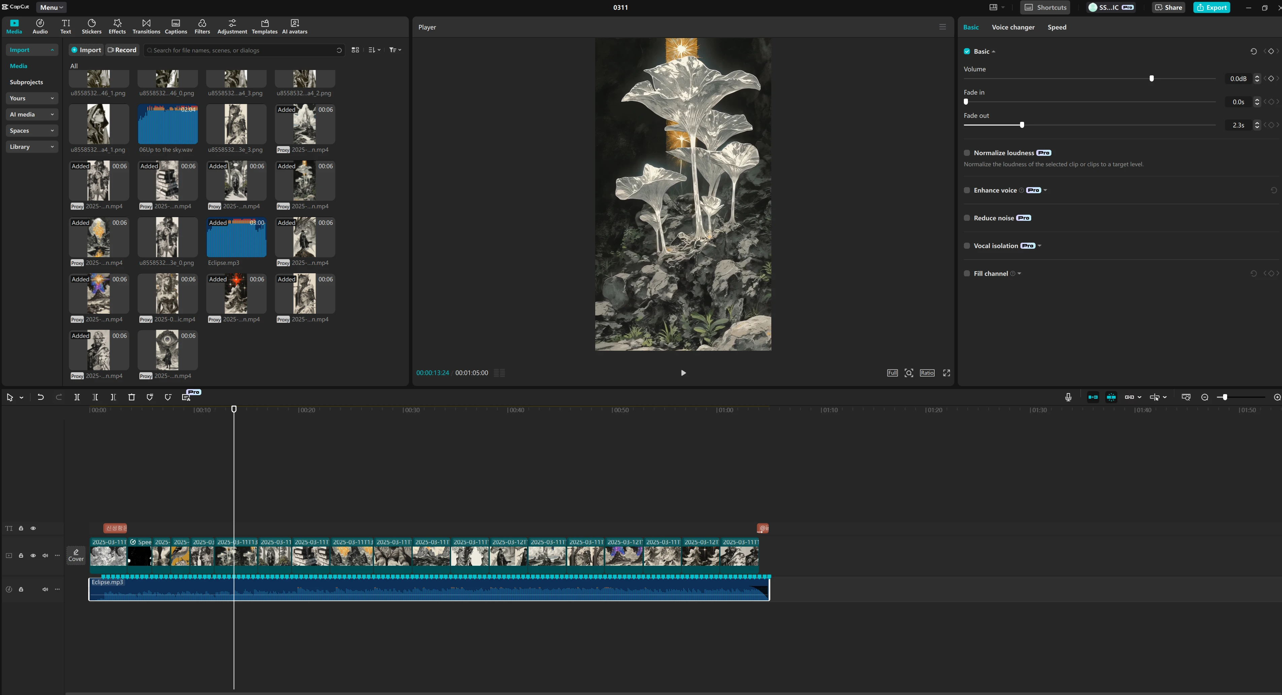Screen dimensions: 1282x695
Task: Delete the selected clip with trash icon
Action: pyautogui.click(x=131, y=397)
